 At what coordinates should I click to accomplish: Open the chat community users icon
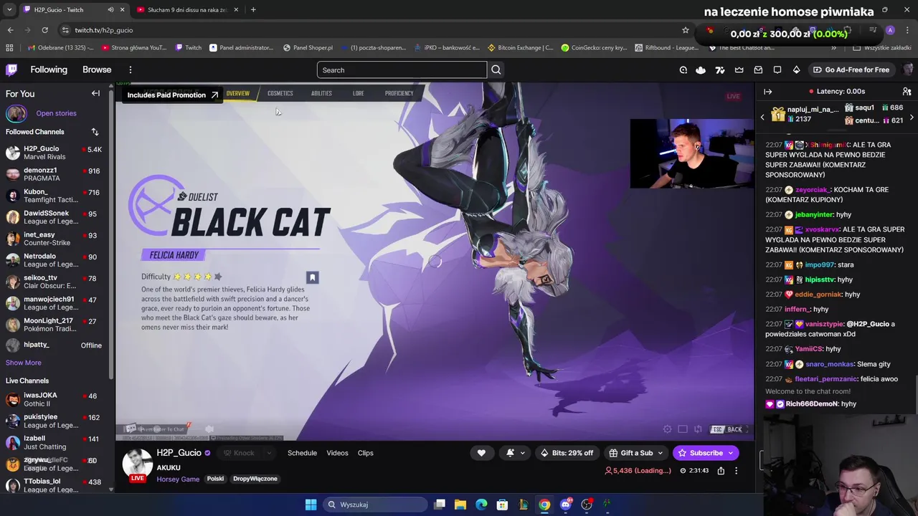click(x=907, y=92)
